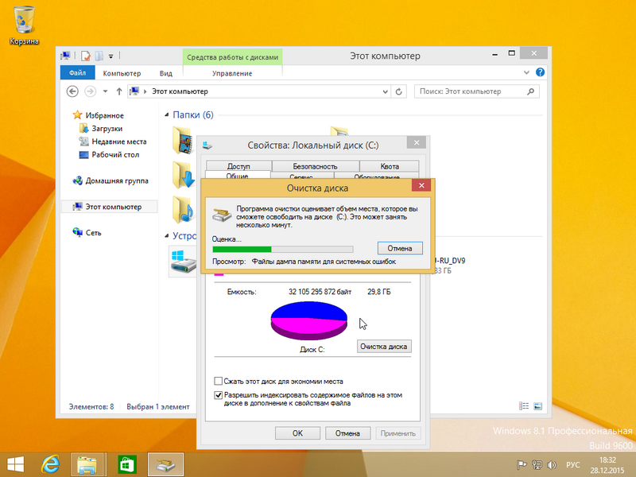
Task: Click the refresh icon in the address bar
Action: (x=398, y=91)
